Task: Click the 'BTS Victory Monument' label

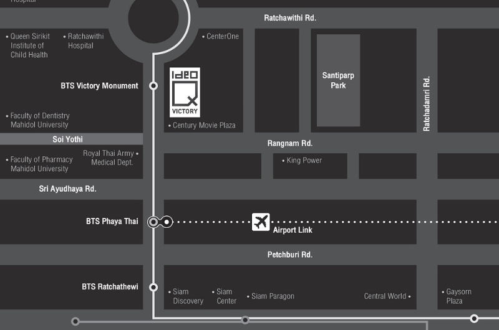Action: point(99,86)
